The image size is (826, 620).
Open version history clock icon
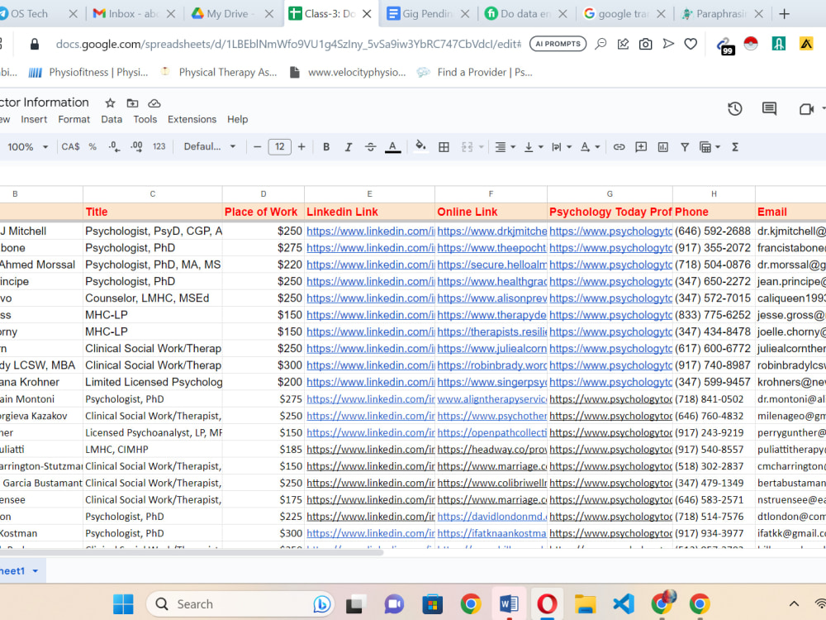point(735,109)
